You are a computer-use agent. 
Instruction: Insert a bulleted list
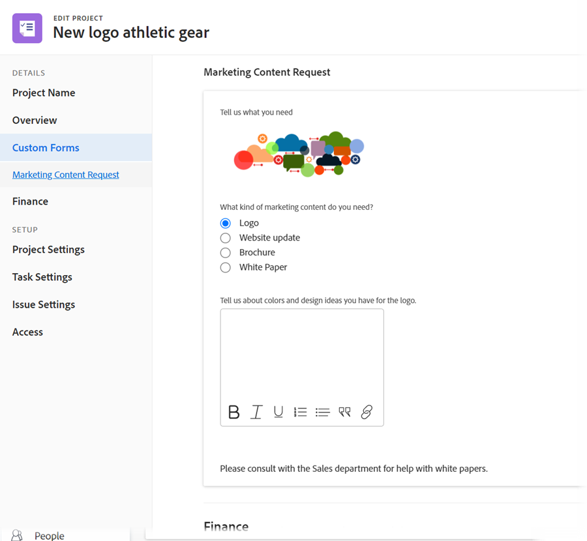(x=322, y=412)
